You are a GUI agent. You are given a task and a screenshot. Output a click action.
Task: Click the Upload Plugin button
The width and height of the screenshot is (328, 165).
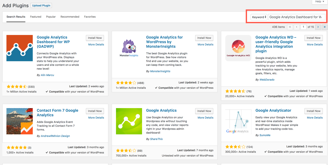[41, 5]
